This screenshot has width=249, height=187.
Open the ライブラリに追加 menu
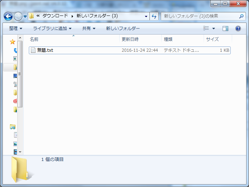click(52, 29)
